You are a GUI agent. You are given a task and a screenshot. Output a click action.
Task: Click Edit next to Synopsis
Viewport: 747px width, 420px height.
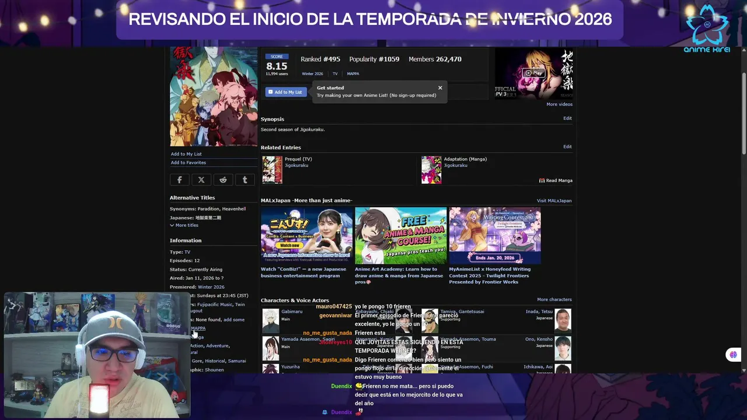[567, 118]
